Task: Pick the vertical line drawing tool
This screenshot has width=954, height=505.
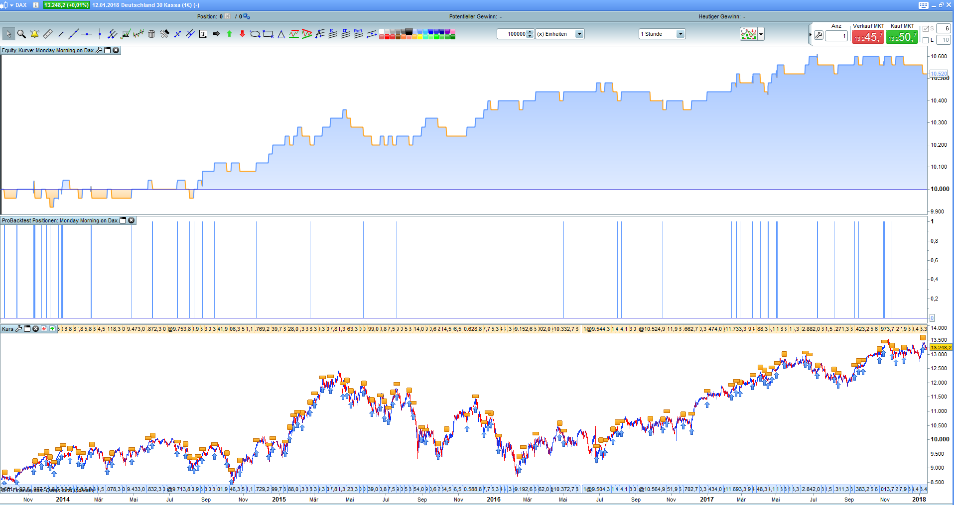Action: pos(100,34)
